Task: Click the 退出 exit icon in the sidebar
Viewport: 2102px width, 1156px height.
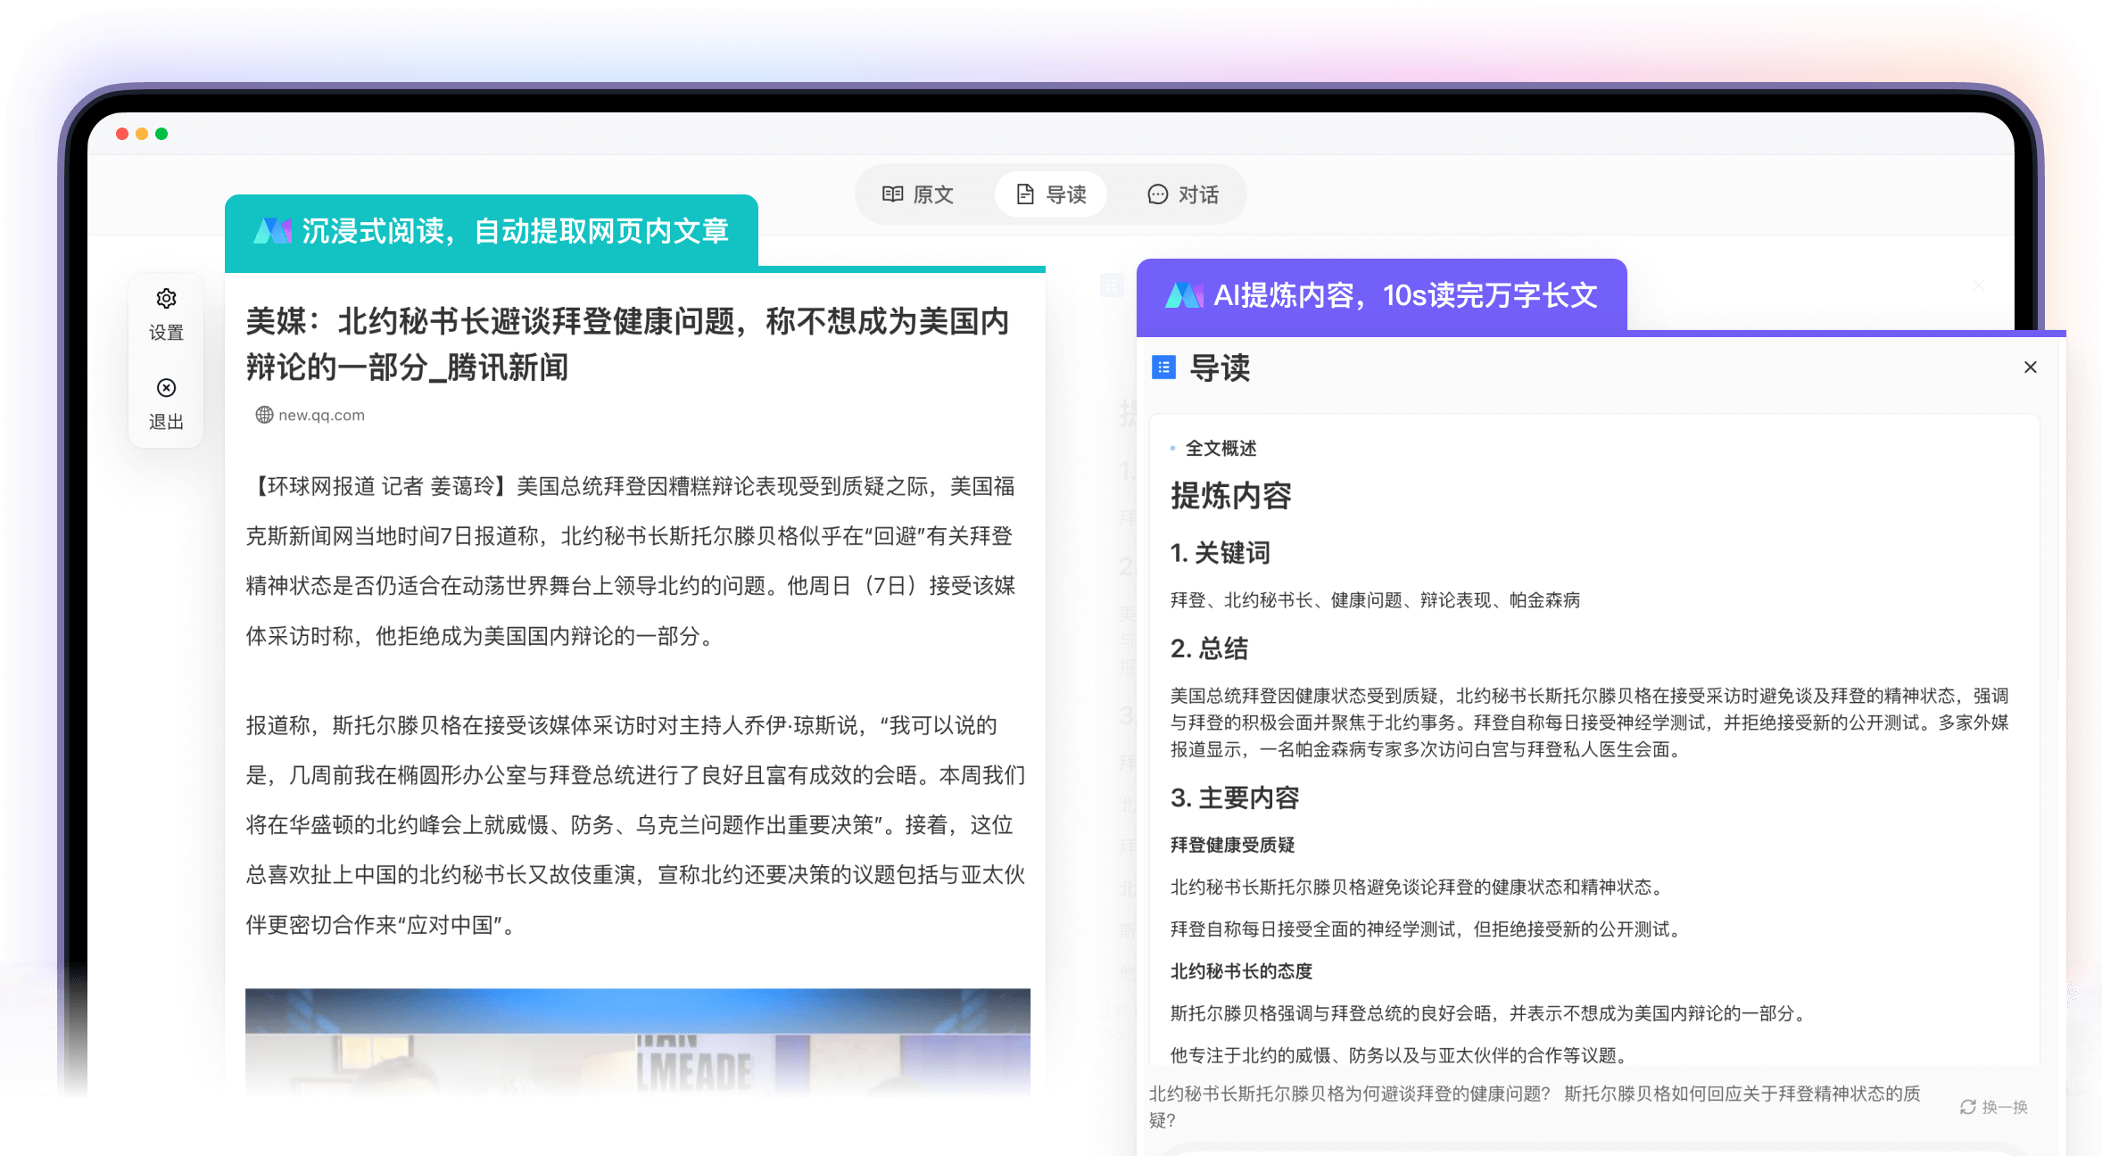Action: pos(166,388)
